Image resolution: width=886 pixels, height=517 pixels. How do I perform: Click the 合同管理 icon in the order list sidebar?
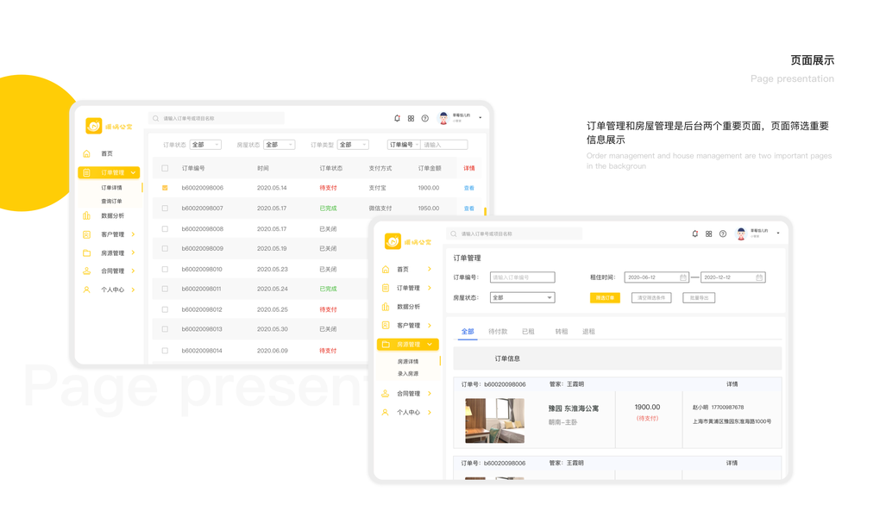pyautogui.click(x=86, y=271)
